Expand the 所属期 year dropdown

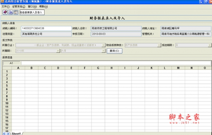[58, 51]
